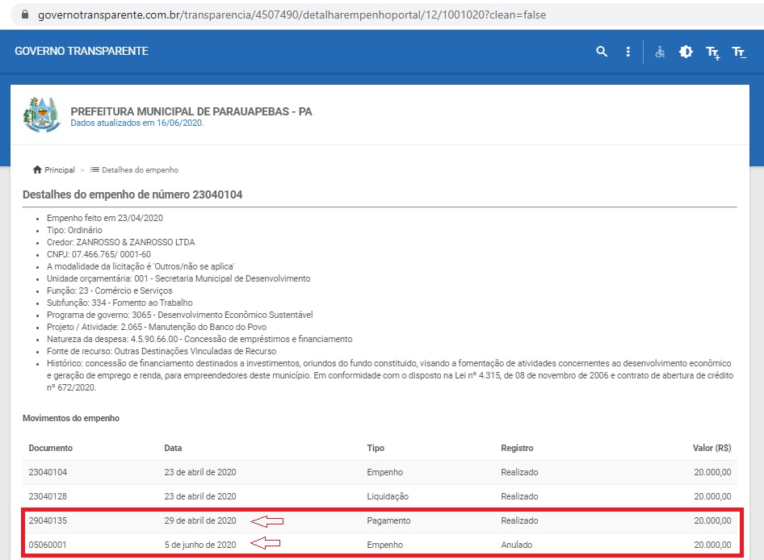Click 'Anulado' registro cell

[x=517, y=545]
